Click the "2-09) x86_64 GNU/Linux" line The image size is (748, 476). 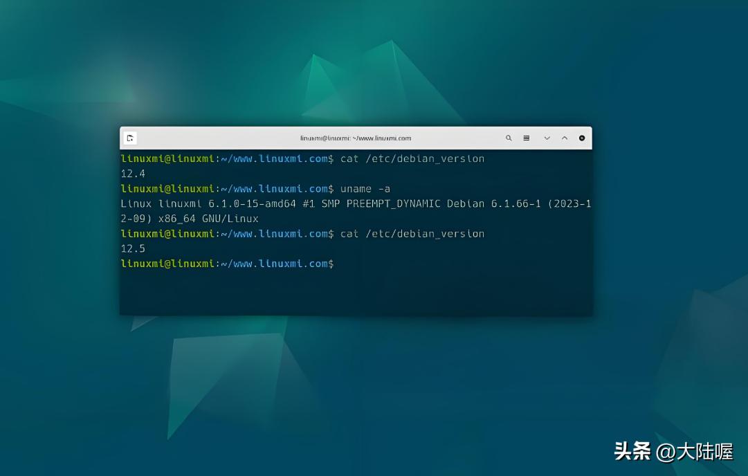click(190, 219)
